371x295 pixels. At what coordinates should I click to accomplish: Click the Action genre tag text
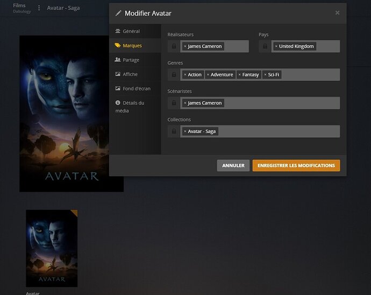click(195, 75)
